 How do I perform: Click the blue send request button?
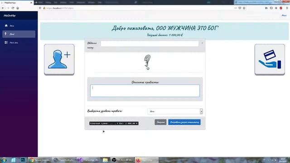pos(184,122)
